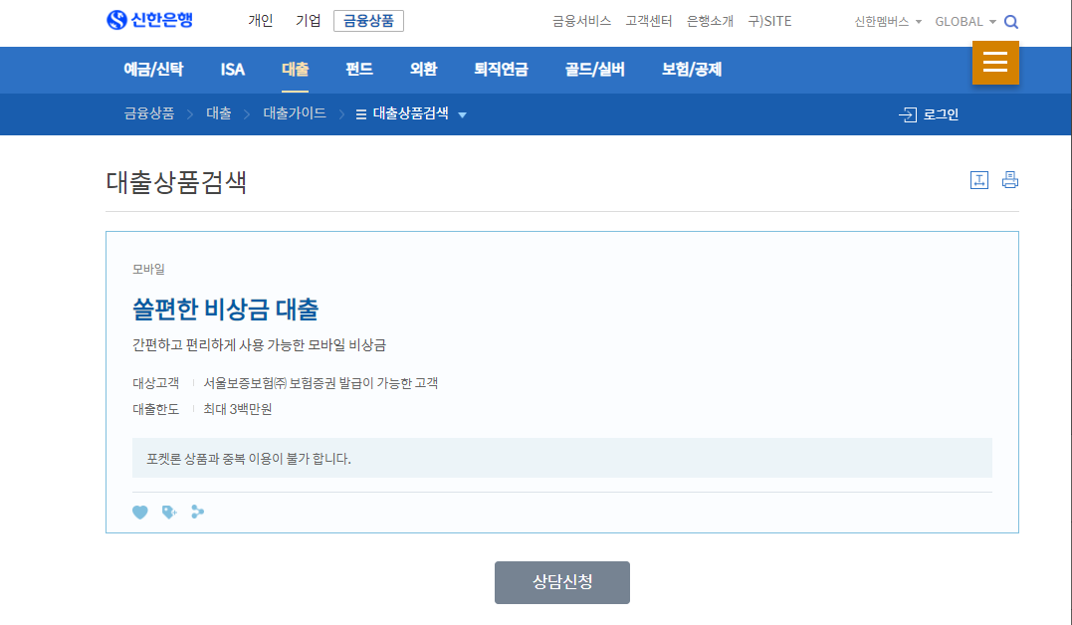Open the 골드/실버 category

(x=592, y=70)
